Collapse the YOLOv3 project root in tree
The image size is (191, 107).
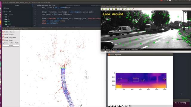3,11
